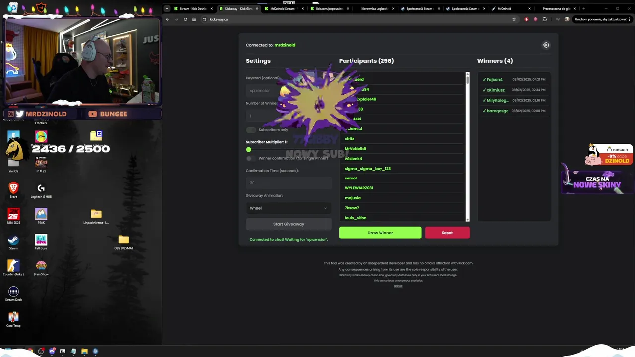This screenshot has width=635, height=357.
Task: Click winner bareqcsgo entry
Action: [514, 111]
